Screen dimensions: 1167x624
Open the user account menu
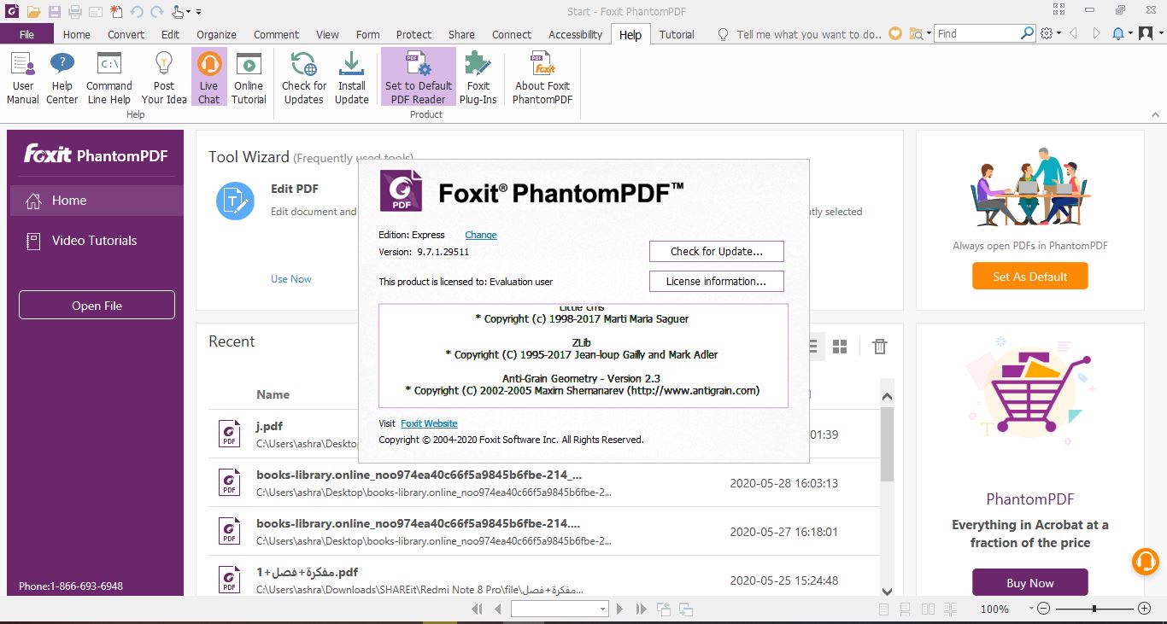pos(1146,33)
